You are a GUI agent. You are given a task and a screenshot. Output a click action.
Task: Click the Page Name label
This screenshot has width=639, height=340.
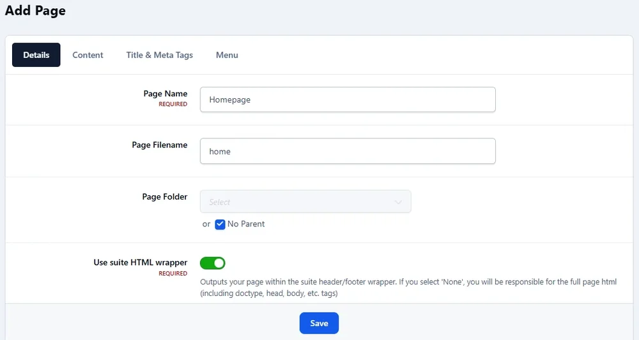coord(165,94)
